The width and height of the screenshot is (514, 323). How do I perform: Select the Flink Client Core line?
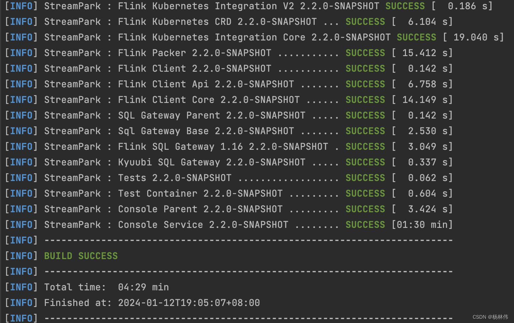click(229, 100)
